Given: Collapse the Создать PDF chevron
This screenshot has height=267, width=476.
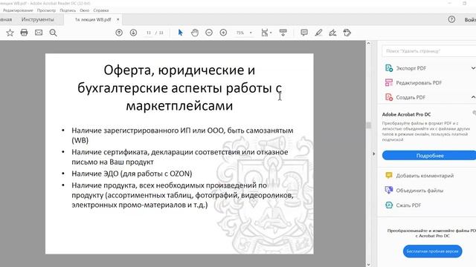Looking at the screenshot, I should click(473, 97).
